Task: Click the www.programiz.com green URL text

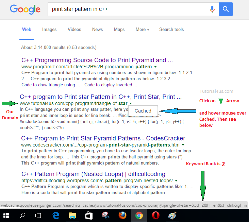Action: tap(86, 67)
